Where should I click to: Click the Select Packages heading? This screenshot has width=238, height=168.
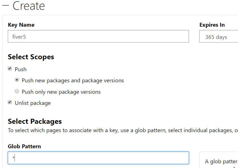[x=35, y=122]
